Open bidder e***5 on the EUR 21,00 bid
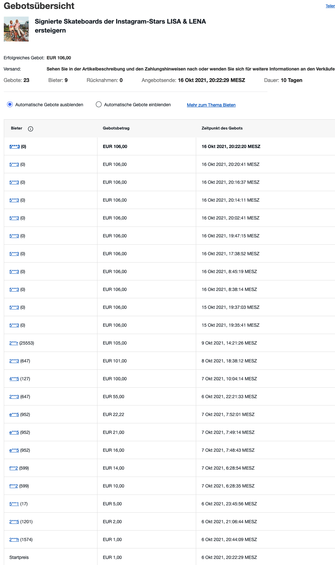This screenshot has width=335, height=565. pos(14,432)
